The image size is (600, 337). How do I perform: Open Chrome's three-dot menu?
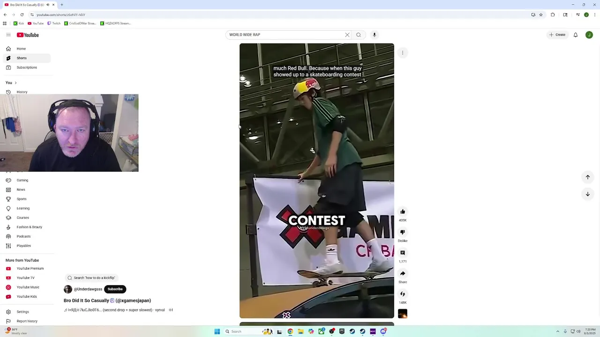point(595,15)
